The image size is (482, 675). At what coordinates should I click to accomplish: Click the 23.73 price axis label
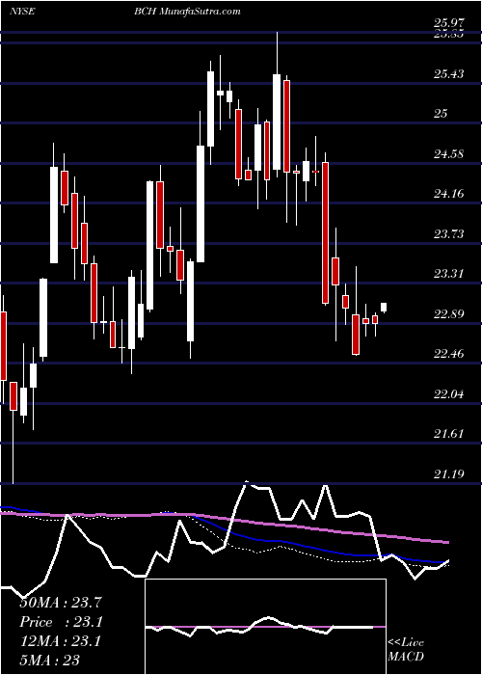click(449, 233)
